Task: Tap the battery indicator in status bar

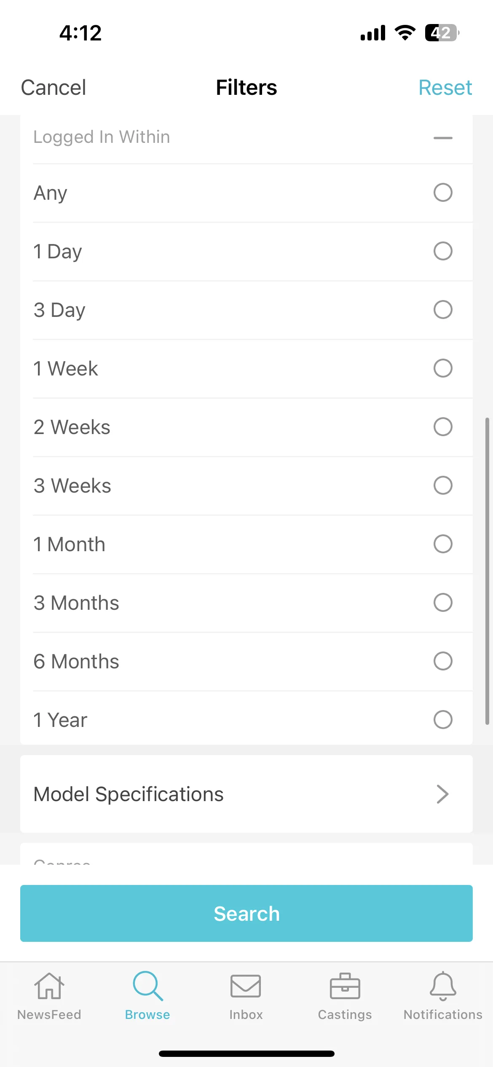Action: coord(442,33)
